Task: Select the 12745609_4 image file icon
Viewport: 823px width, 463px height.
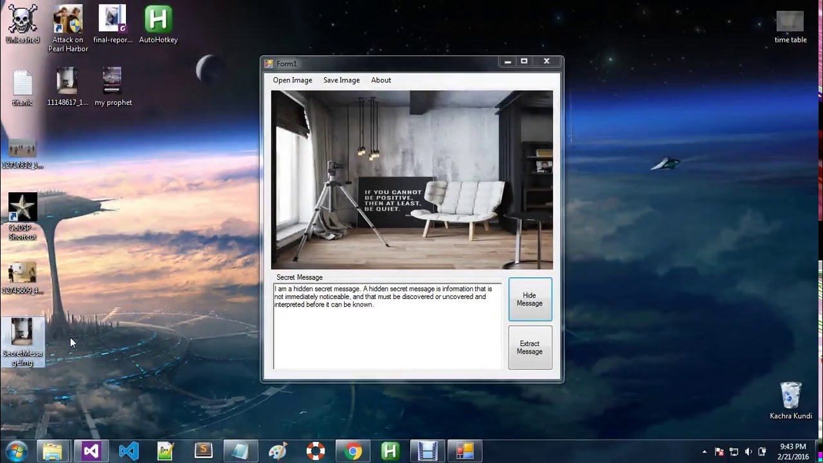Action: [23, 278]
